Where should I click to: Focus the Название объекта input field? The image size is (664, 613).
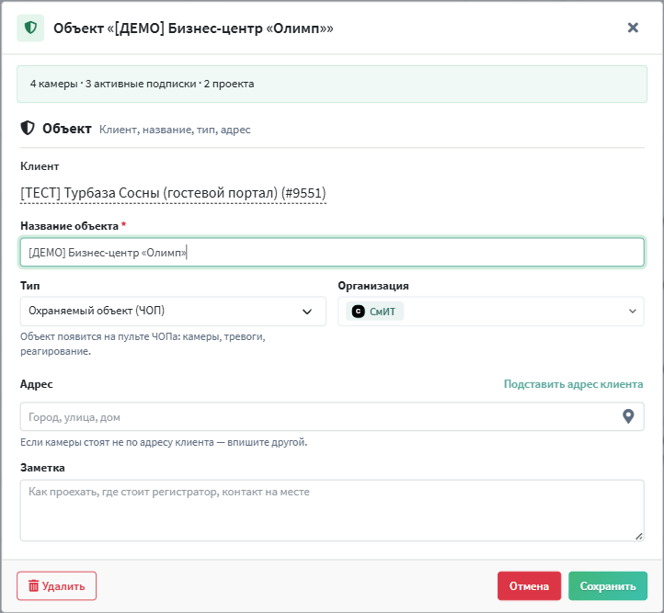click(332, 253)
